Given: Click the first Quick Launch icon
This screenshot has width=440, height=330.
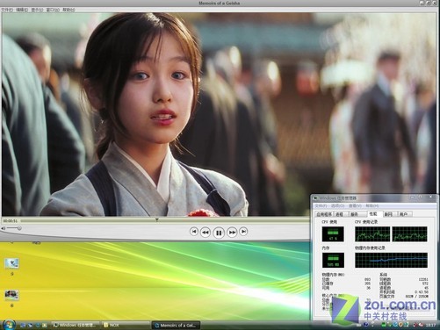Looking at the screenshot, I should [23, 325].
